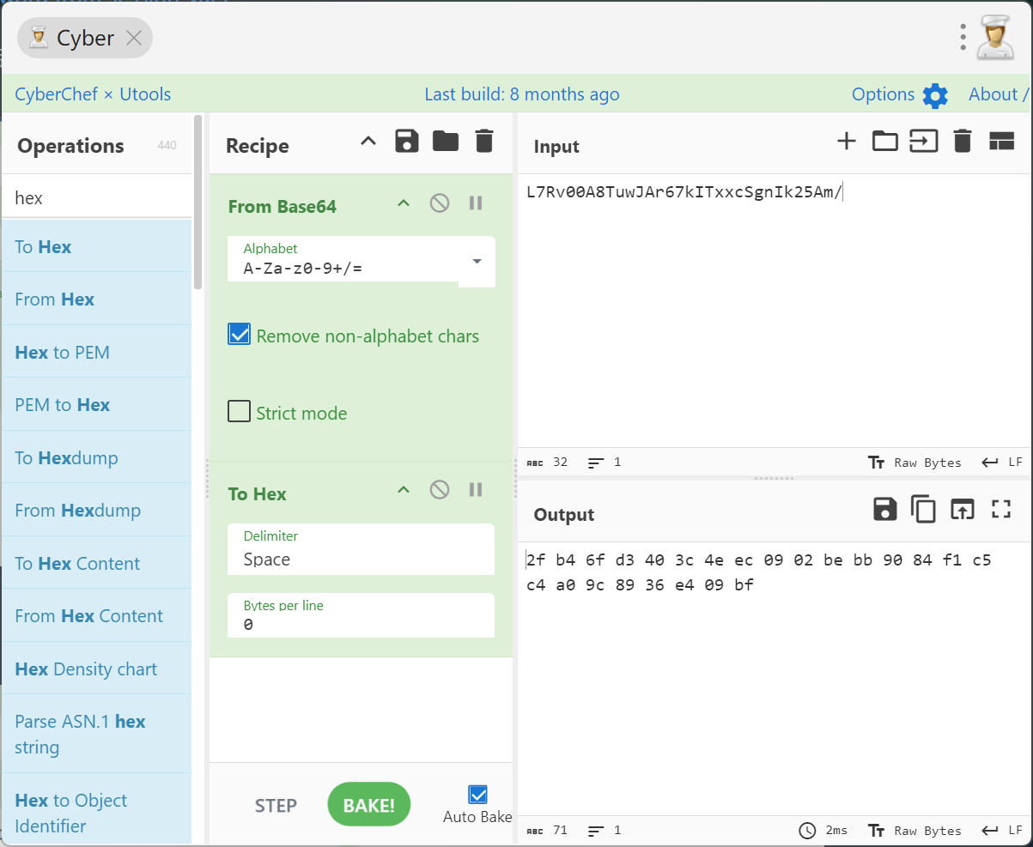Click the 2ms bake time indicator
Viewport: 1033px width, 847px height.
(823, 831)
